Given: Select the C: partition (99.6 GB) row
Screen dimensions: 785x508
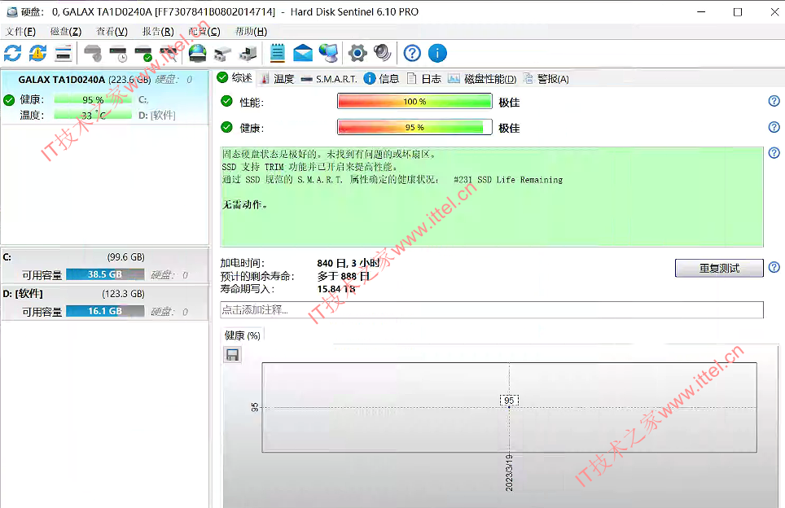Looking at the screenshot, I should coord(104,265).
